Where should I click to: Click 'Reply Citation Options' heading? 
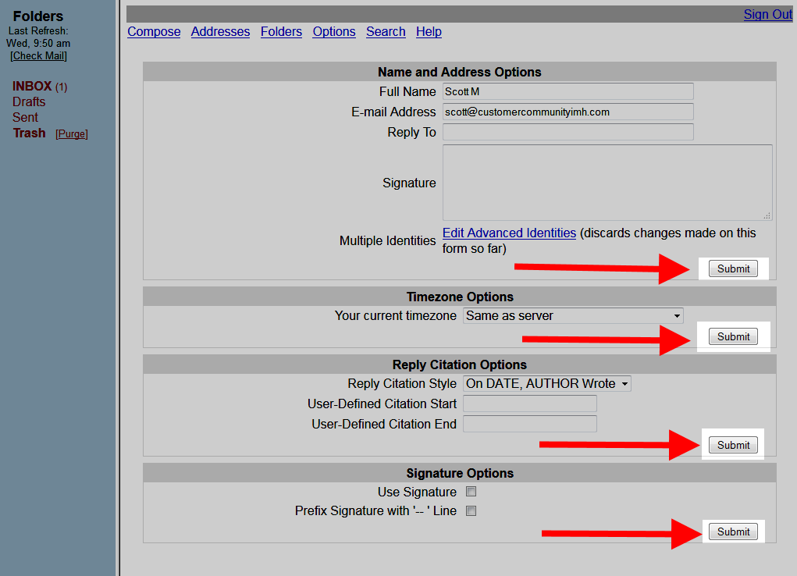[x=460, y=365]
